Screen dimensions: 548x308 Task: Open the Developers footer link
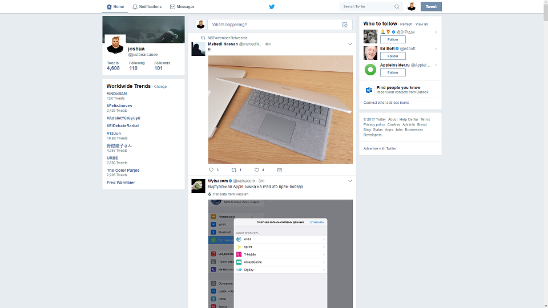(x=373, y=135)
